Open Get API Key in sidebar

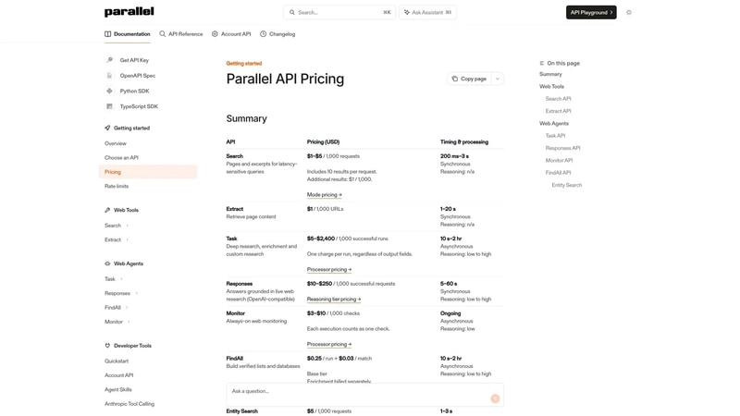coord(134,60)
